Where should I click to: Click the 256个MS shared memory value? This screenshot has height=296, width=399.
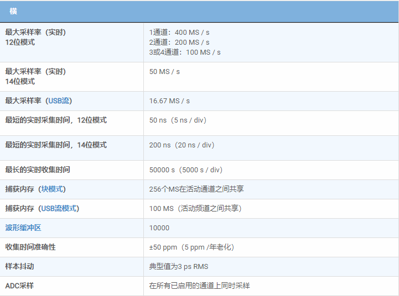coord(196,189)
